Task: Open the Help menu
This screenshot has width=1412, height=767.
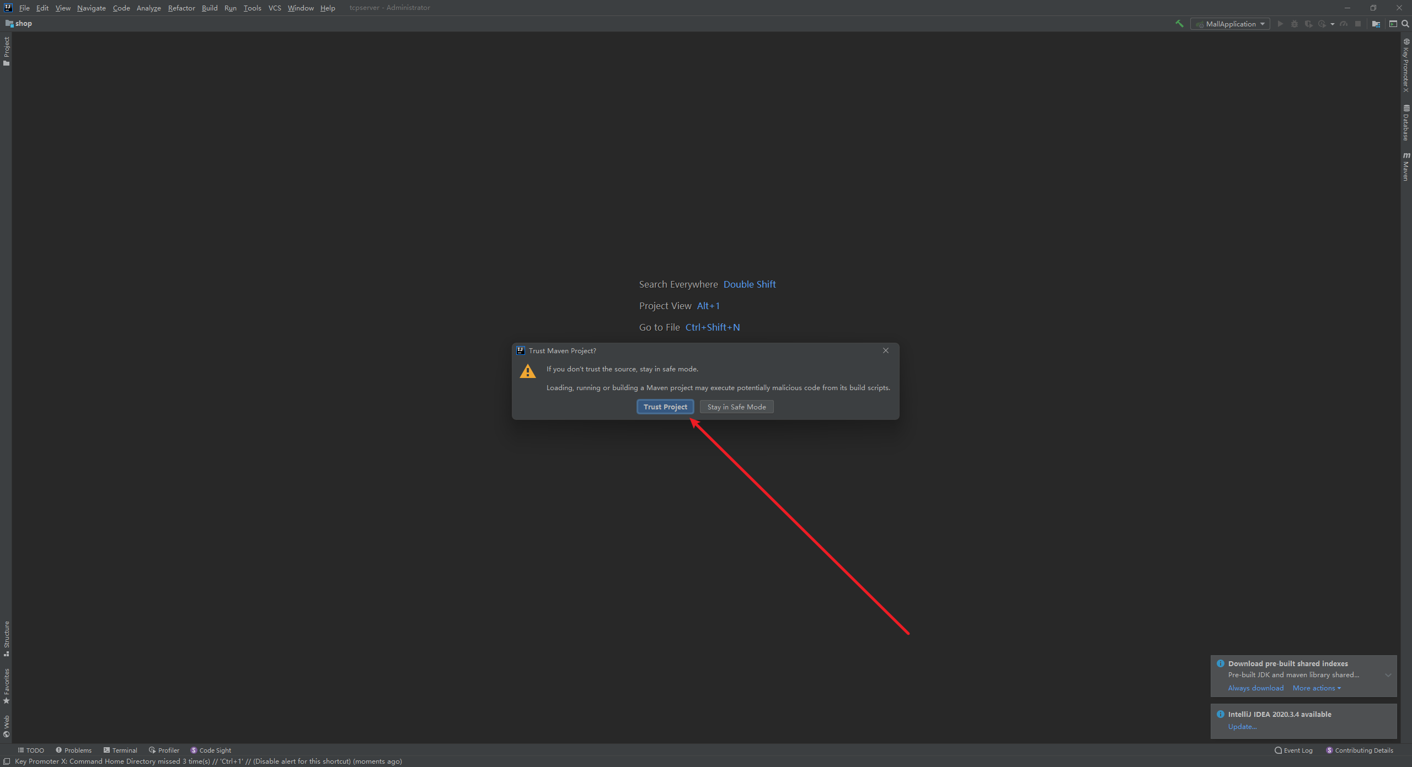Action: click(328, 8)
